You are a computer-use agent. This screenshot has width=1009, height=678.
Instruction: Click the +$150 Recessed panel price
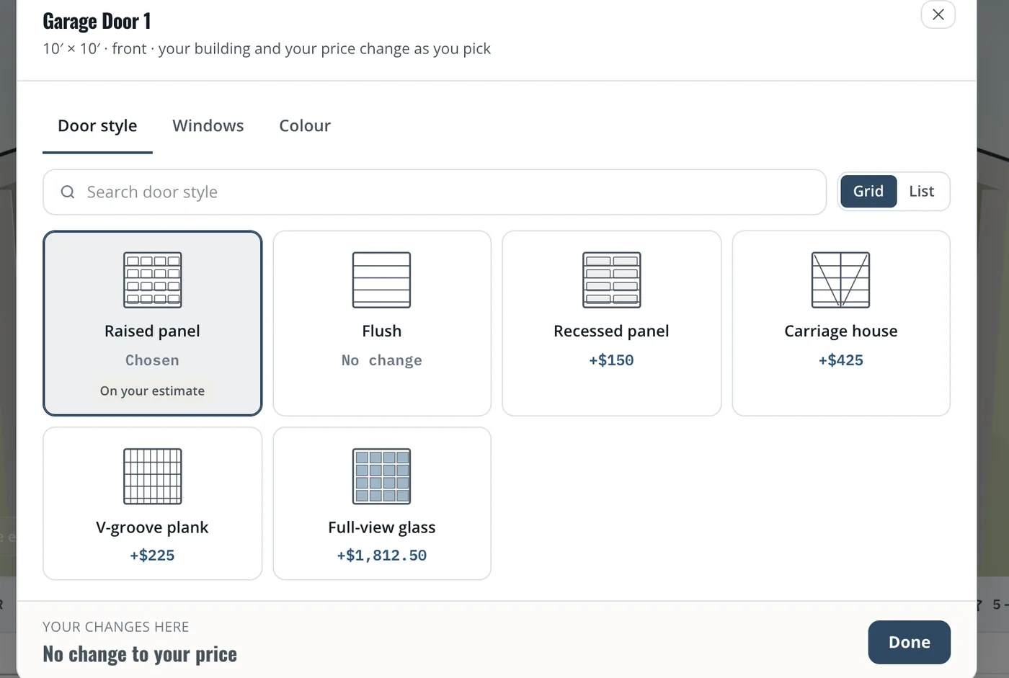(x=611, y=360)
